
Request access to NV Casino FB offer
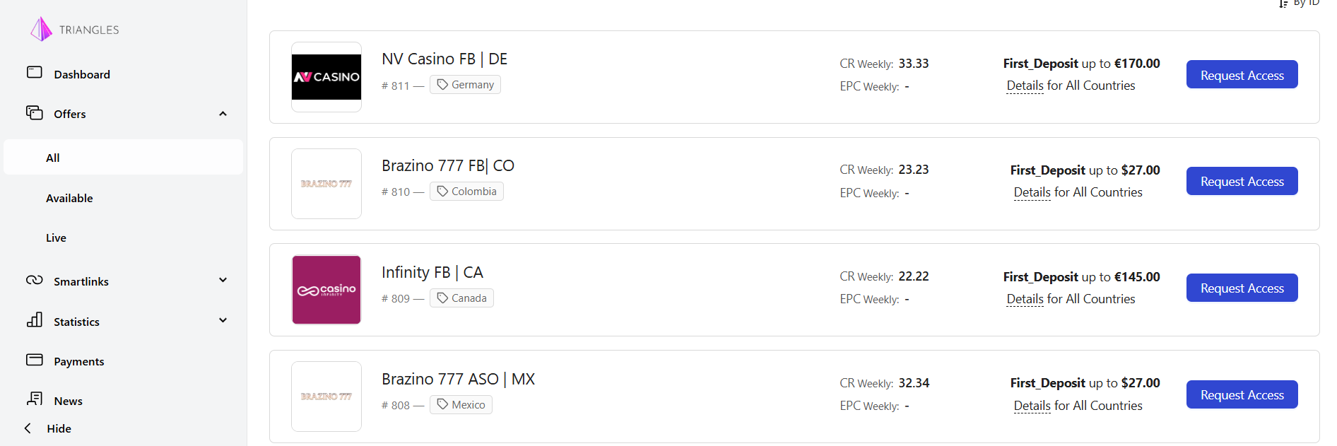click(x=1242, y=75)
